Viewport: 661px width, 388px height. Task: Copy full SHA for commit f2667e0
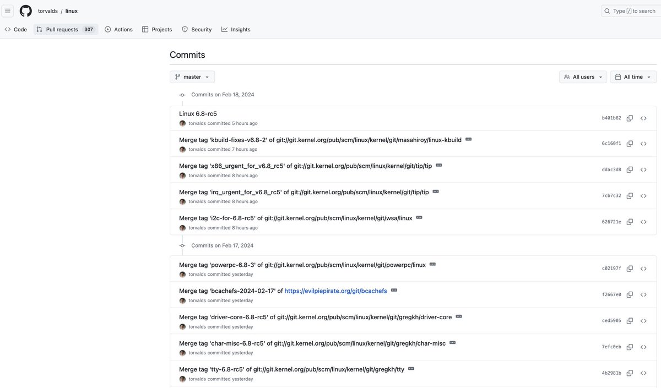(630, 294)
